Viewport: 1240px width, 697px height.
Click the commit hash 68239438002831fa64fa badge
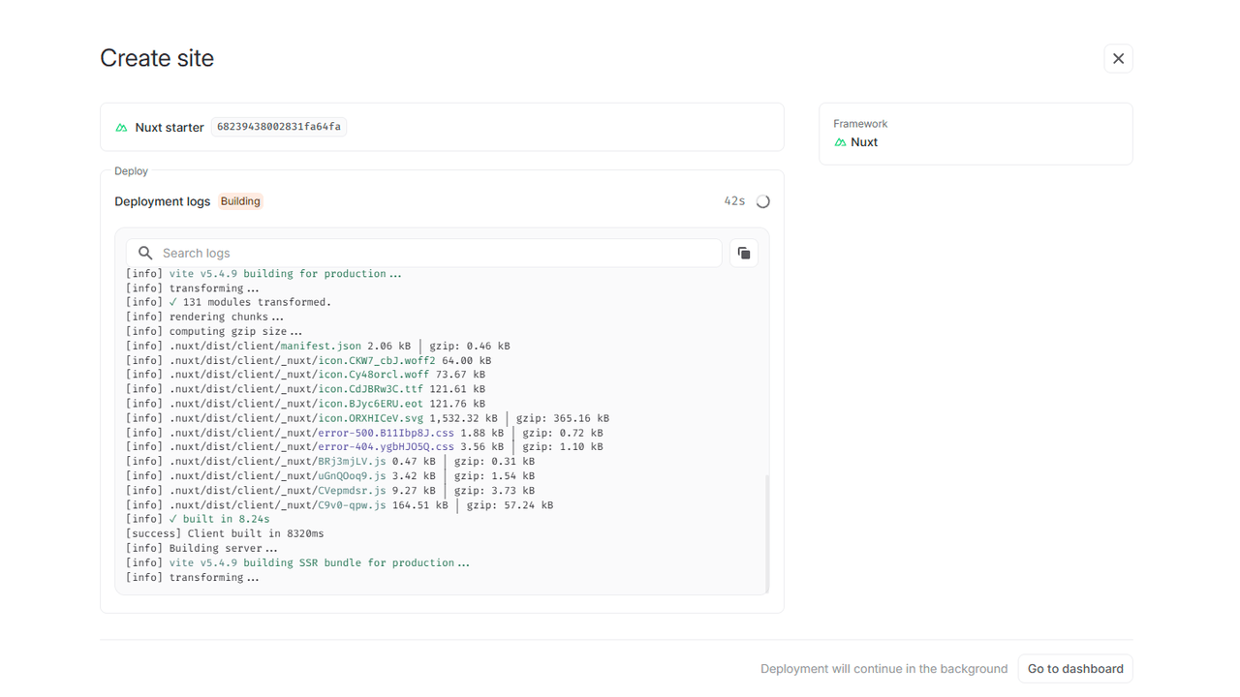pyautogui.click(x=278, y=127)
